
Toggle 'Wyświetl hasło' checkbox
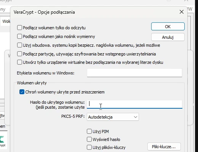[89, 139]
